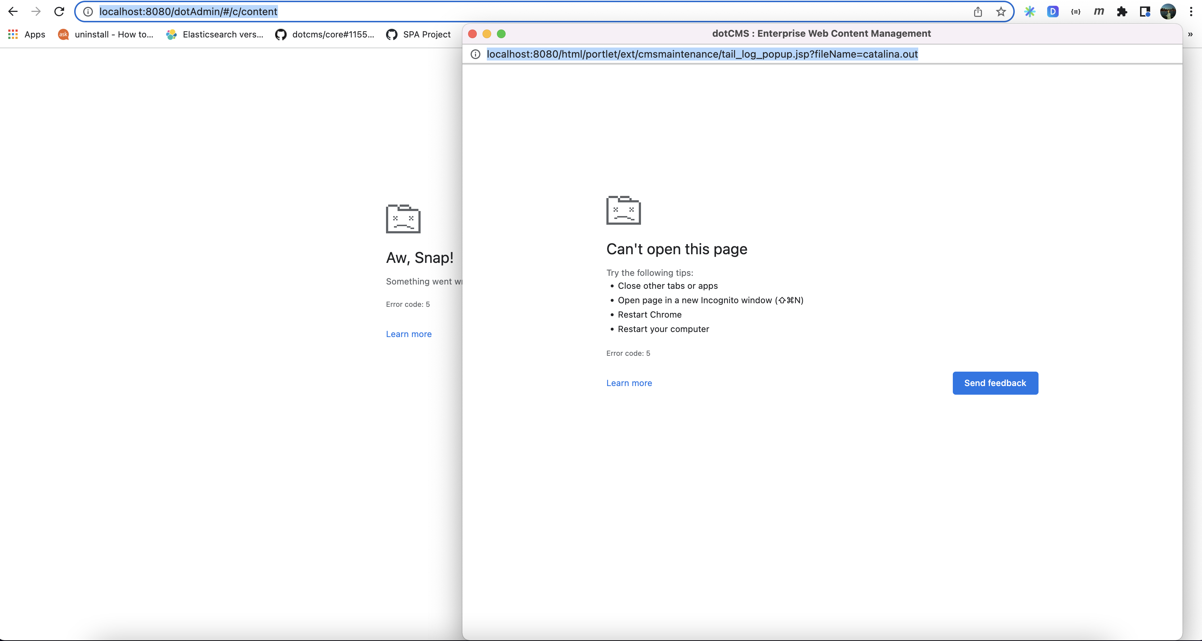Click the Send feedback button
This screenshot has width=1202, height=641.
995,383
